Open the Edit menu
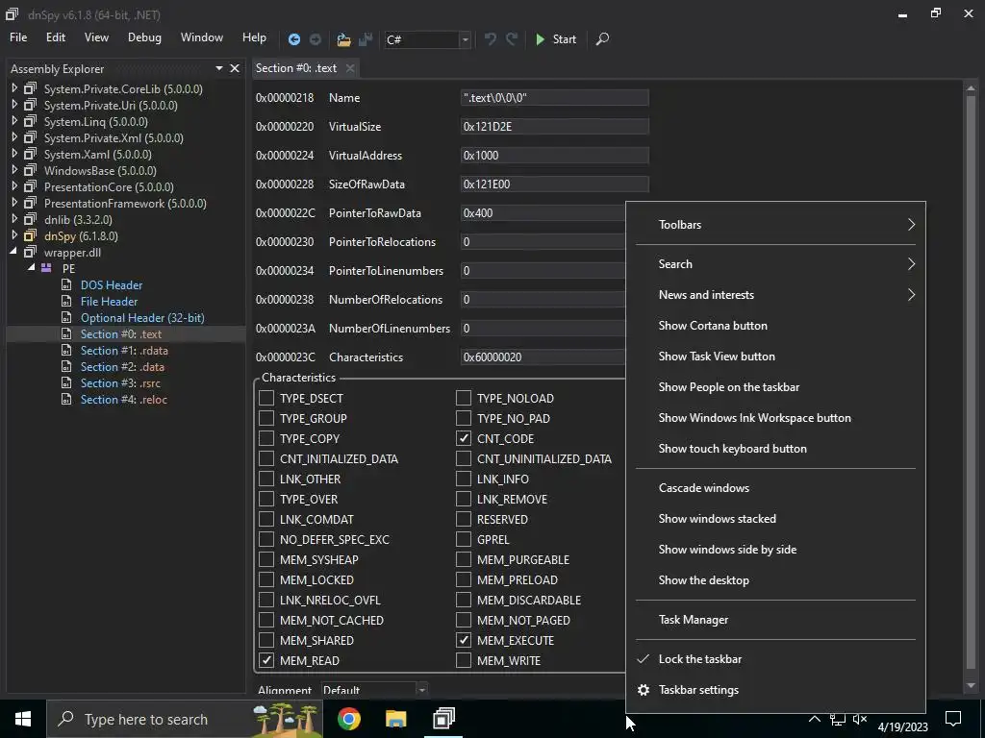The height and width of the screenshot is (738, 985). click(x=55, y=37)
